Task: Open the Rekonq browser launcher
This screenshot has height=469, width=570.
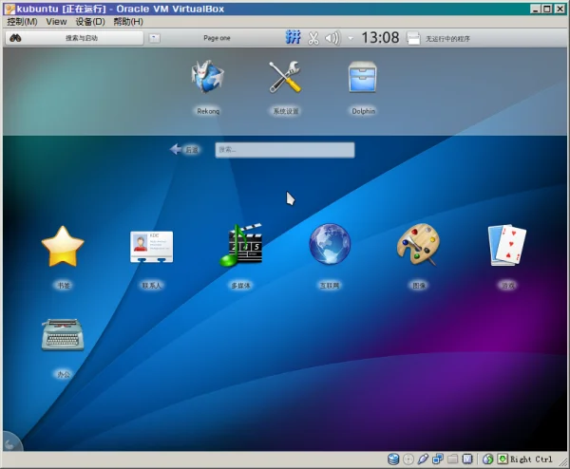Action: pyautogui.click(x=208, y=77)
